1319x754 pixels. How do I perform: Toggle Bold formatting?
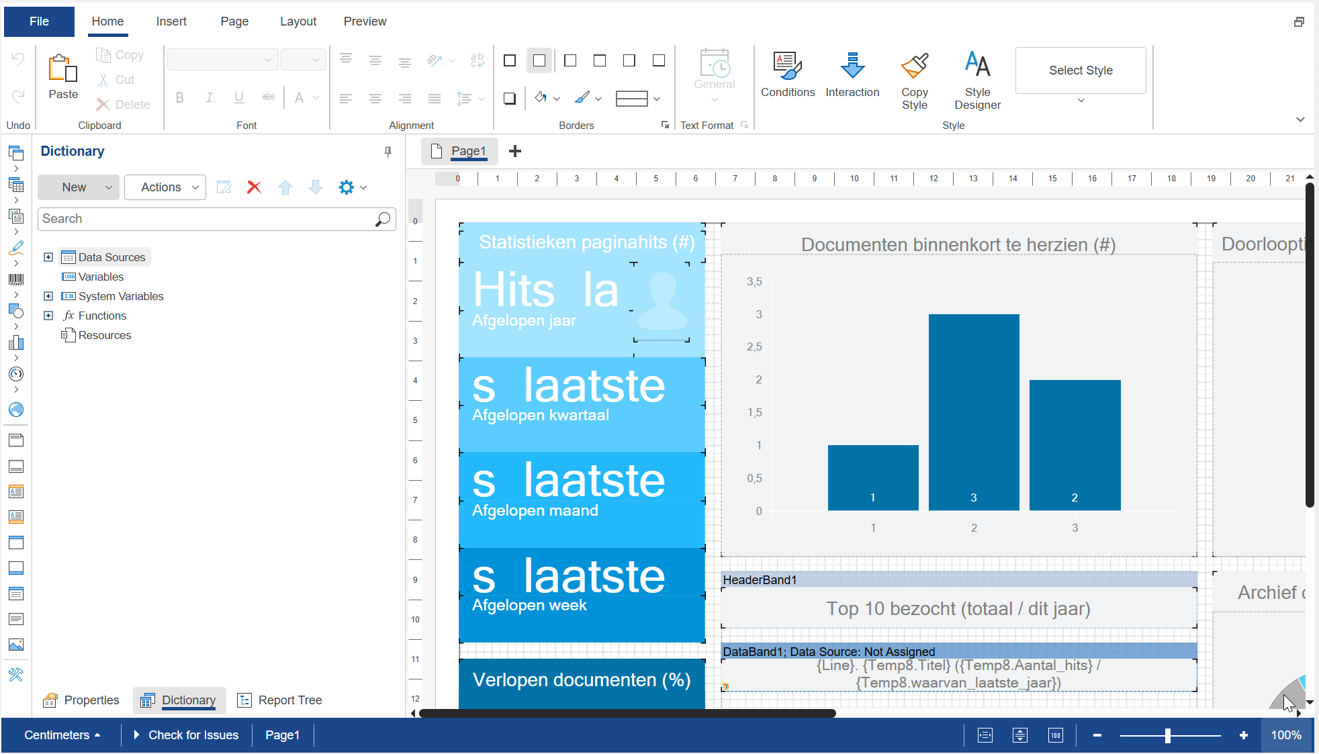(x=179, y=98)
